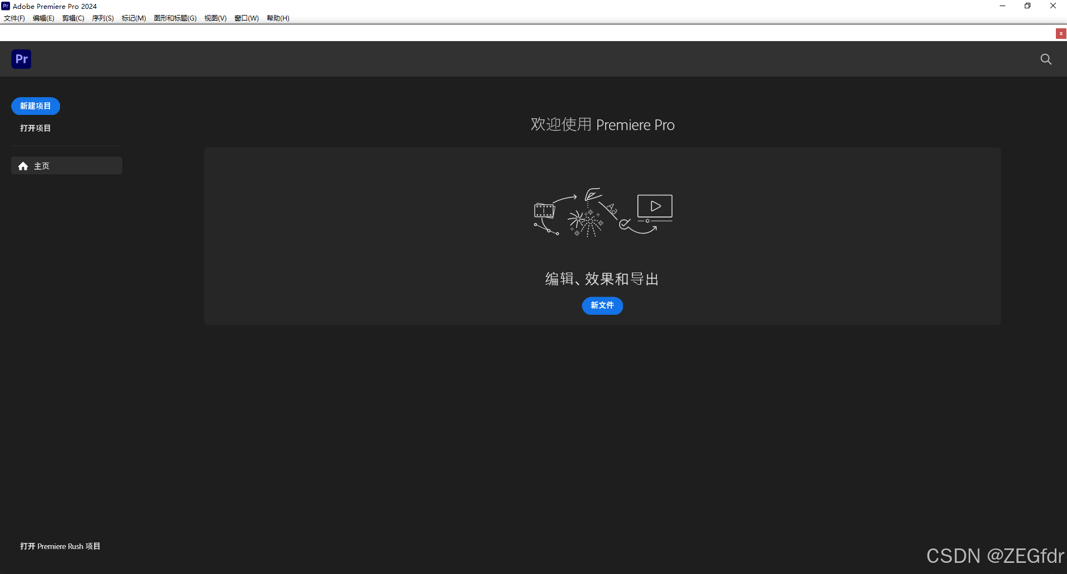Image resolution: width=1067 pixels, height=574 pixels.
Task: Open 打开 Premiere Rush 项目 link
Action: point(60,546)
